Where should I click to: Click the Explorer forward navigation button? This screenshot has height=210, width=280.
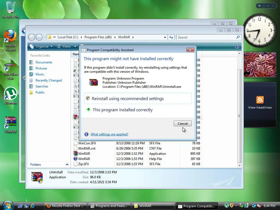click(39, 37)
